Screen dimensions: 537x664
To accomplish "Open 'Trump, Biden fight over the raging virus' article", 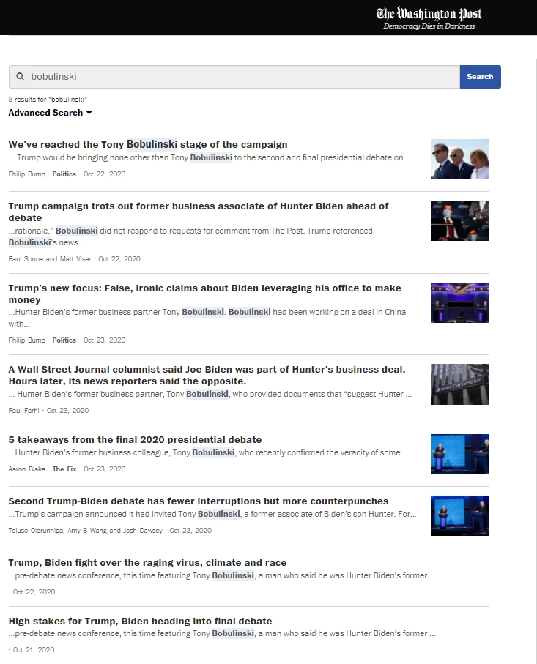I will pos(147,562).
